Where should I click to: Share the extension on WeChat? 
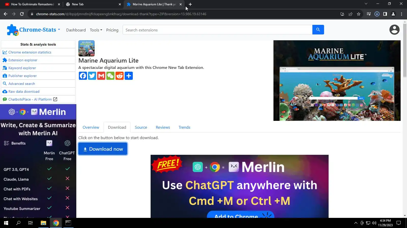(x=110, y=76)
